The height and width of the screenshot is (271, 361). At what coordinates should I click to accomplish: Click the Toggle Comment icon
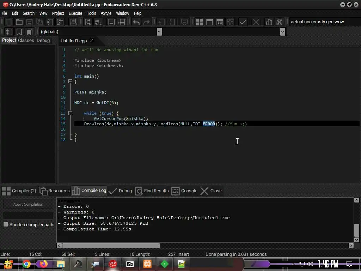184,22
